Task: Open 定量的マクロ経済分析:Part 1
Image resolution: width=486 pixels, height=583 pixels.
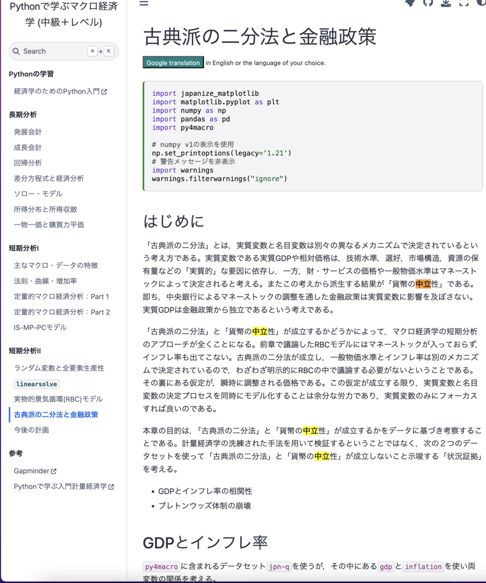Action: [62, 296]
